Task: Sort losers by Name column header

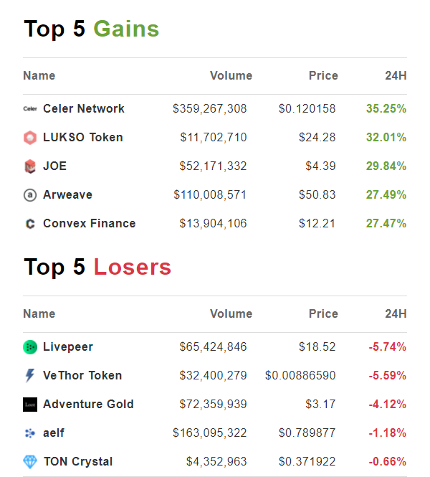Action: pos(39,314)
